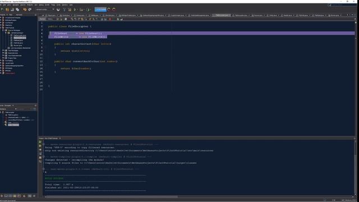Image resolution: width=359 pixels, height=202 pixels.
Task: Shift the line left
Action: click(102, 19)
